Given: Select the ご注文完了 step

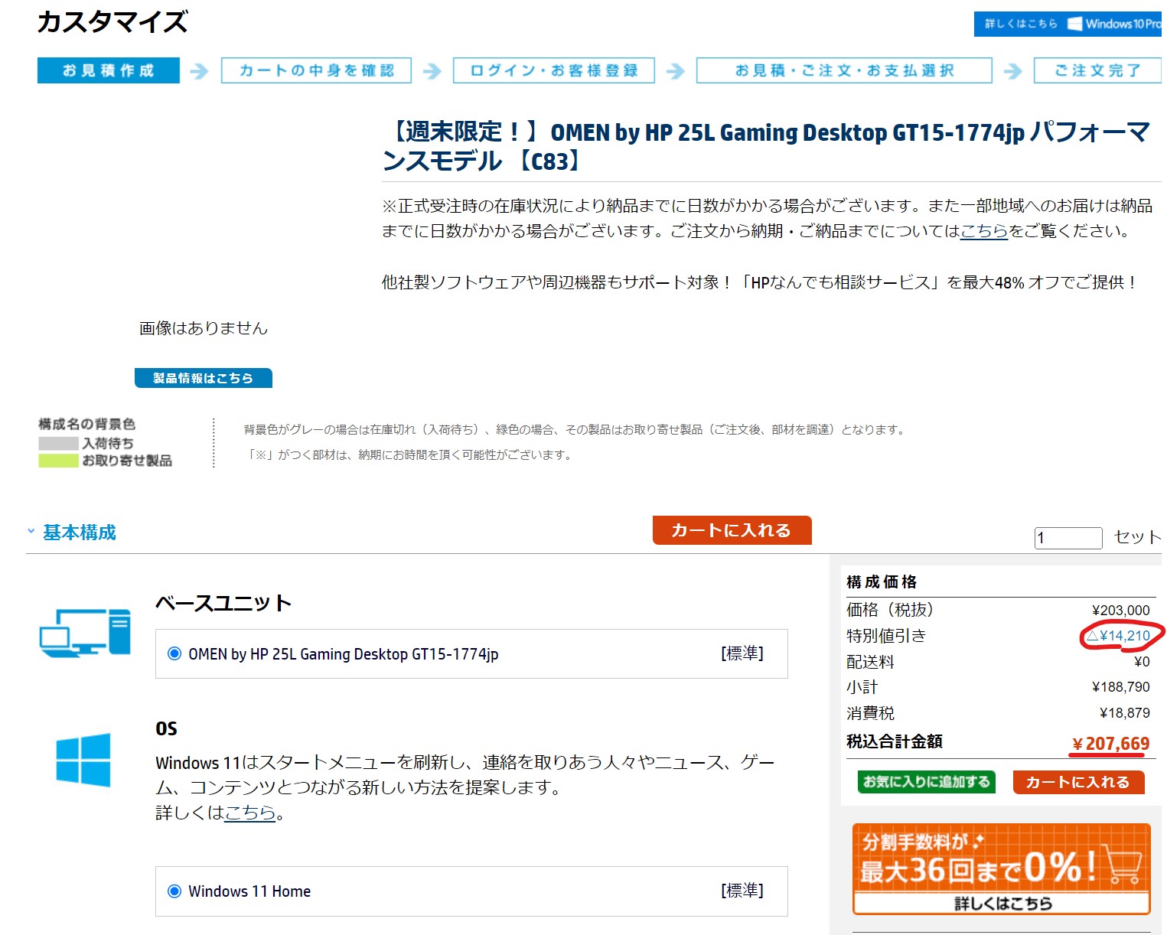Looking at the screenshot, I should click(1097, 70).
